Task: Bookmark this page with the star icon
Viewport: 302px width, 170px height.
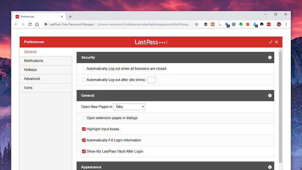Action: [196, 25]
